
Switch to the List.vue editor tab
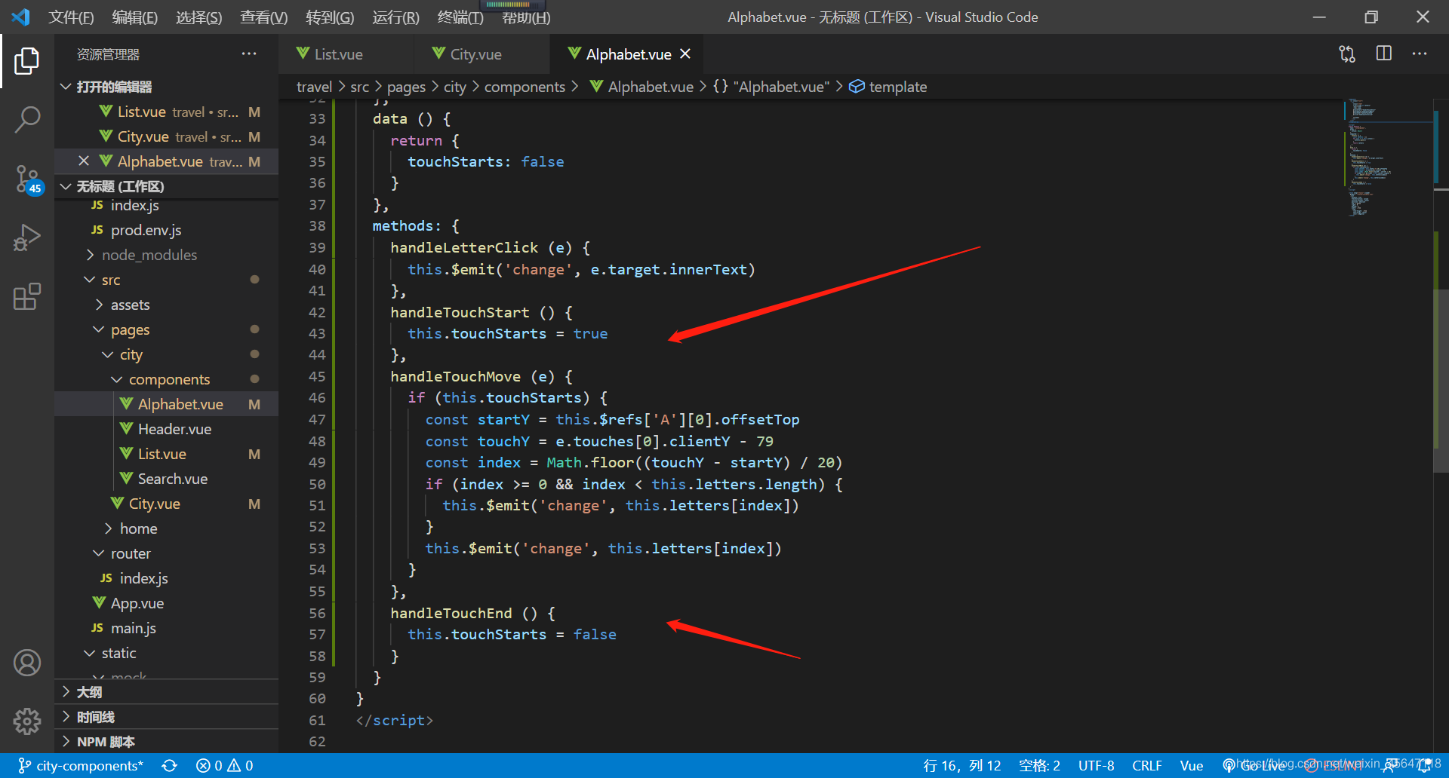click(346, 54)
